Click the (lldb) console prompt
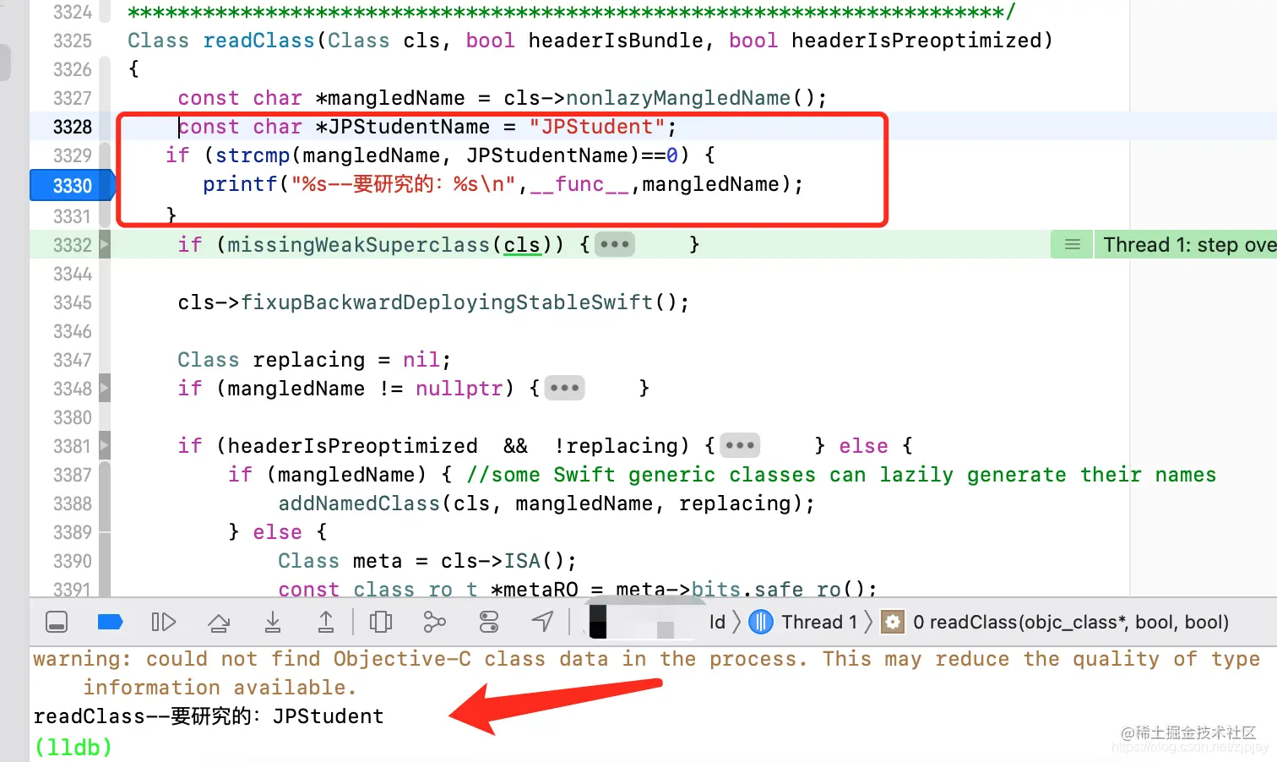The height and width of the screenshot is (762, 1277). [x=73, y=747]
